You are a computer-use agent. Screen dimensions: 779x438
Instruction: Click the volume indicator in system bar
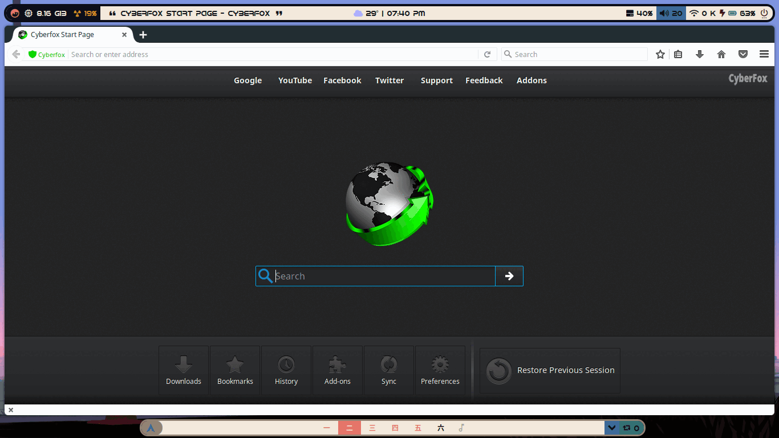pos(671,13)
